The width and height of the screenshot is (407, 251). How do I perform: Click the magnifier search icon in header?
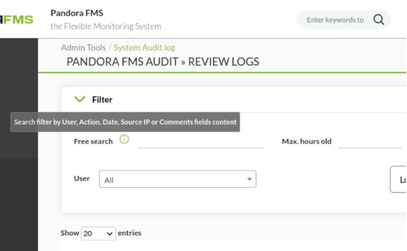pyautogui.click(x=379, y=19)
